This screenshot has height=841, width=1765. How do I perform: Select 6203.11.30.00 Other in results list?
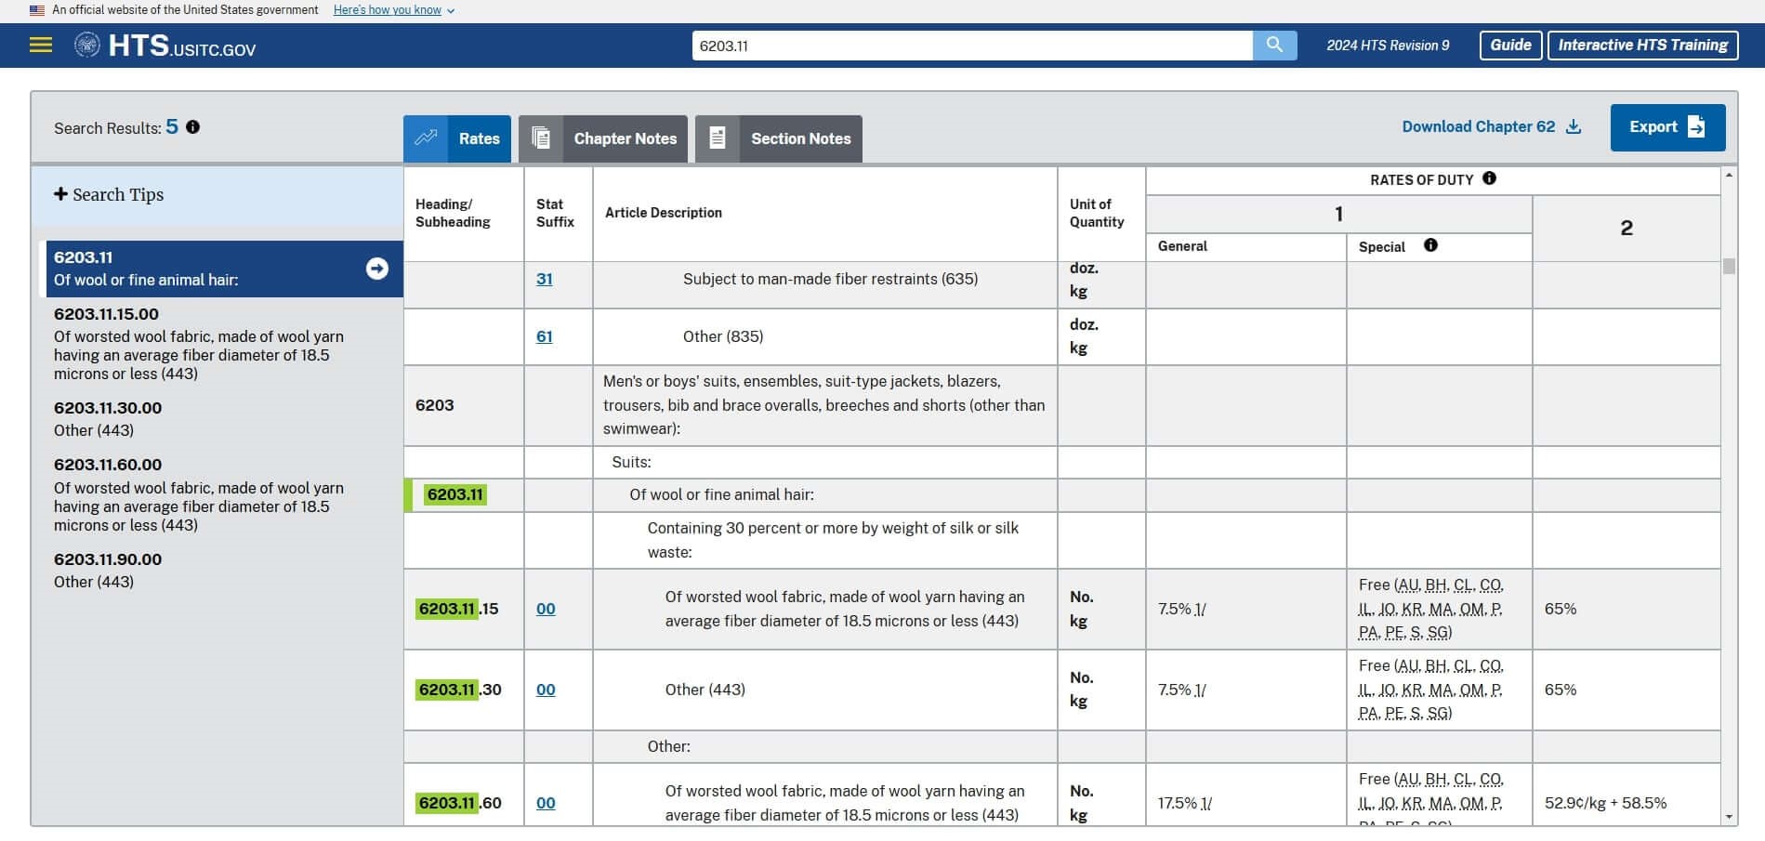pos(108,418)
